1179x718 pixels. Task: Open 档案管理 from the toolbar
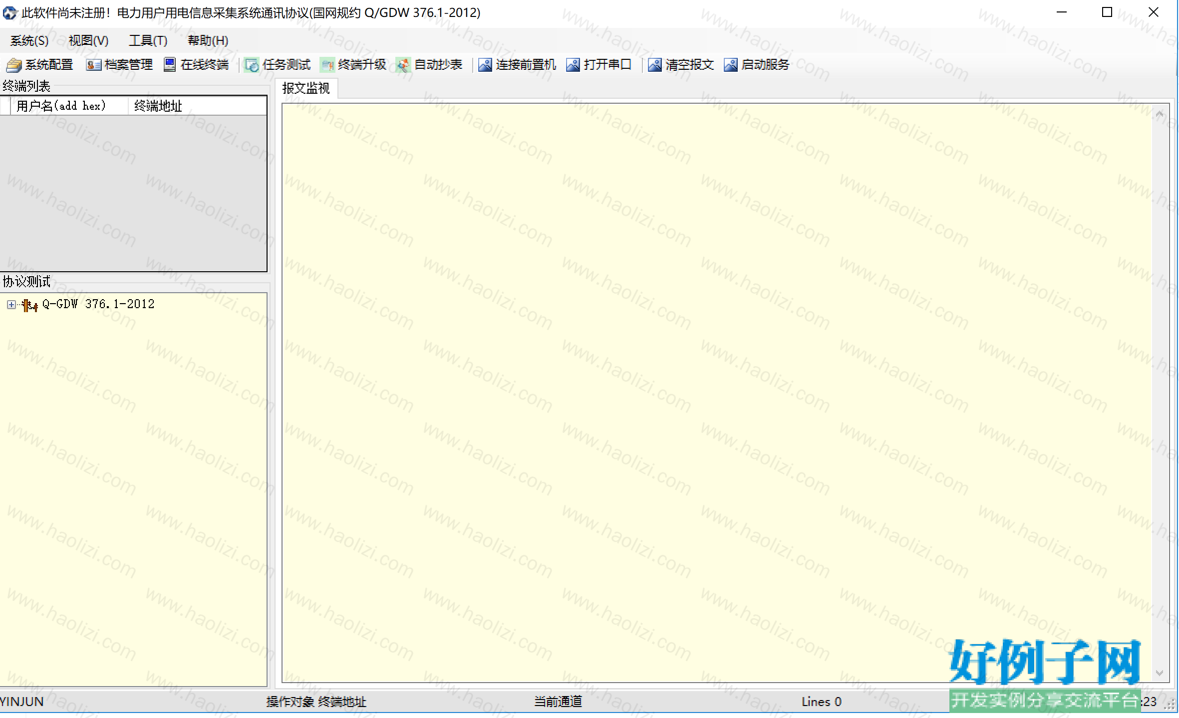[x=129, y=65]
